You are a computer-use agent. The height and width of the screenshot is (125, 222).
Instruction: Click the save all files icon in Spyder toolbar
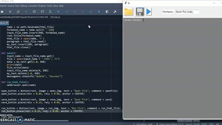pyautogui.click(x=18, y=11)
